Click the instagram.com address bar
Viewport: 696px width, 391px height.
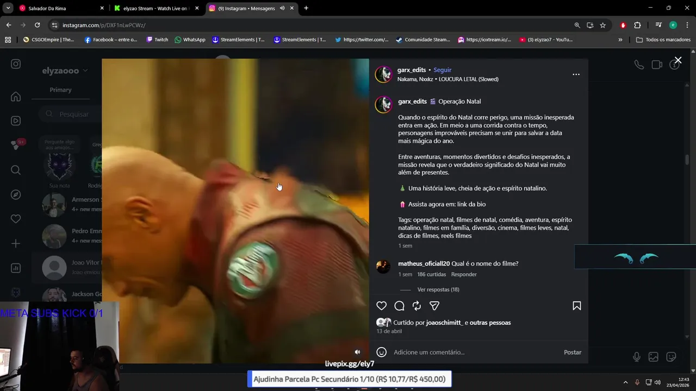coord(310,25)
